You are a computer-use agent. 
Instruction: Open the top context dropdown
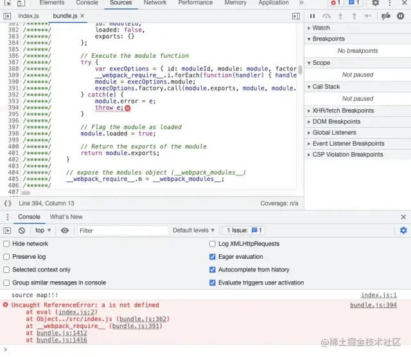[x=43, y=231]
